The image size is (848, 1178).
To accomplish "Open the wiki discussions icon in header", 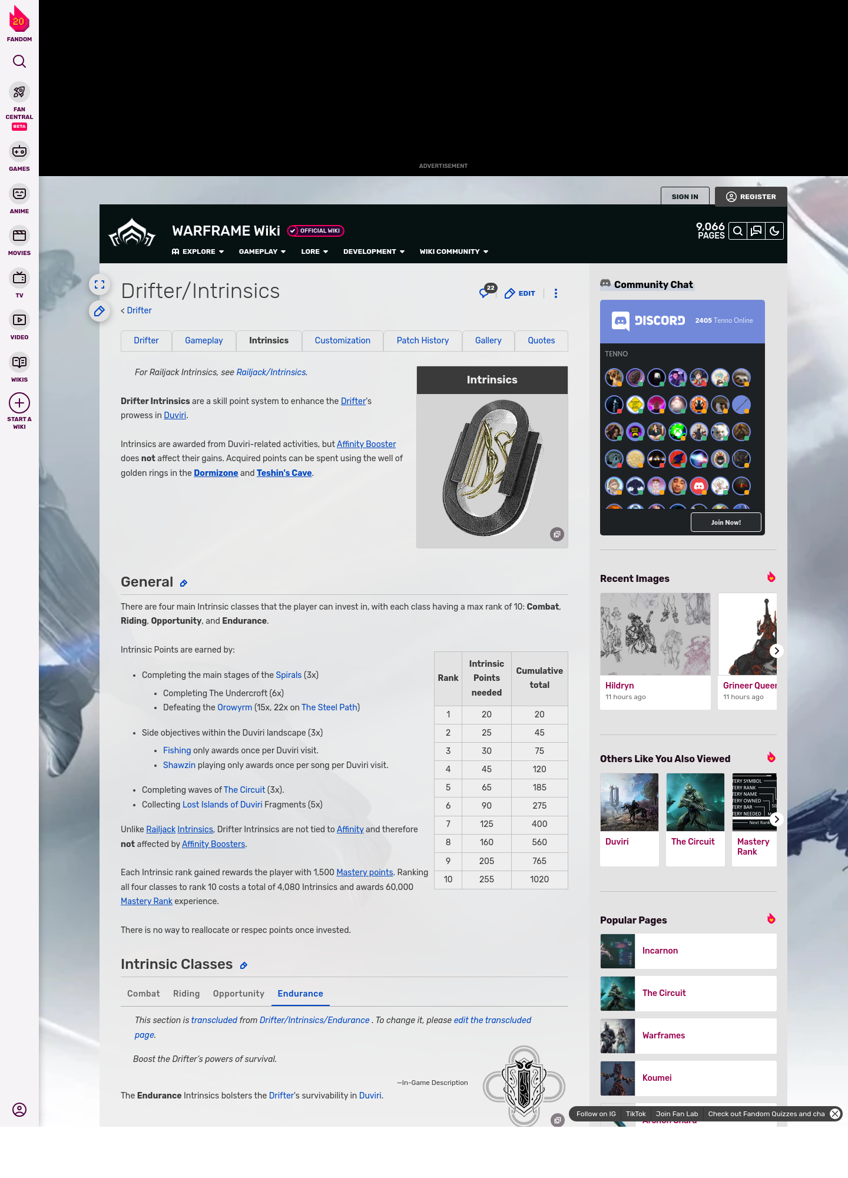I will pyautogui.click(x=756, y=231).
